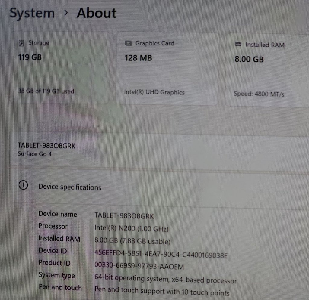The width and height of the screenshot is (309, 300).
Task: Click the Speed: 4800 MT/s text
Action: tap(259, 94)
